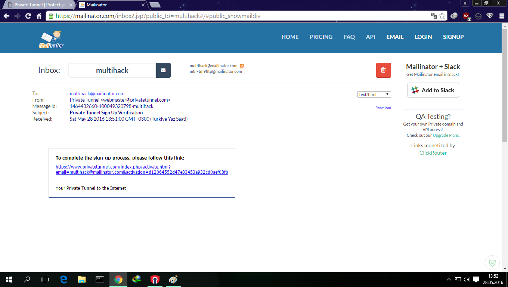Open the privatetunnel activation link
Viewport: 508px width, 287px height.
[x=142, y=170]
